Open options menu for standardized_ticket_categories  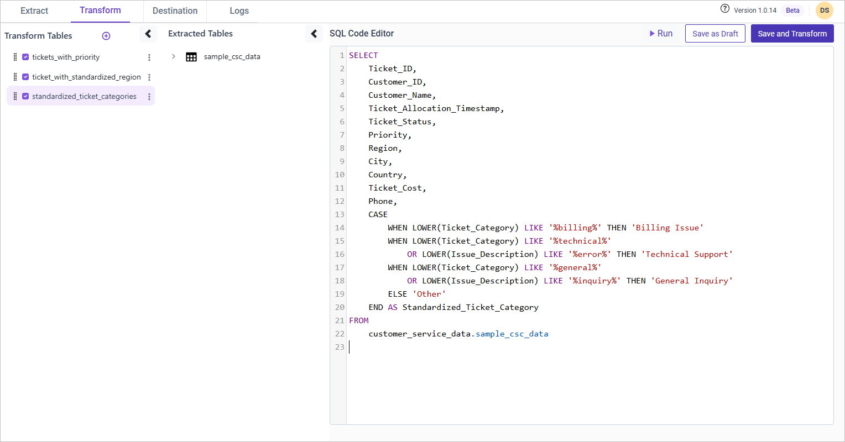[x=149, y=97]
